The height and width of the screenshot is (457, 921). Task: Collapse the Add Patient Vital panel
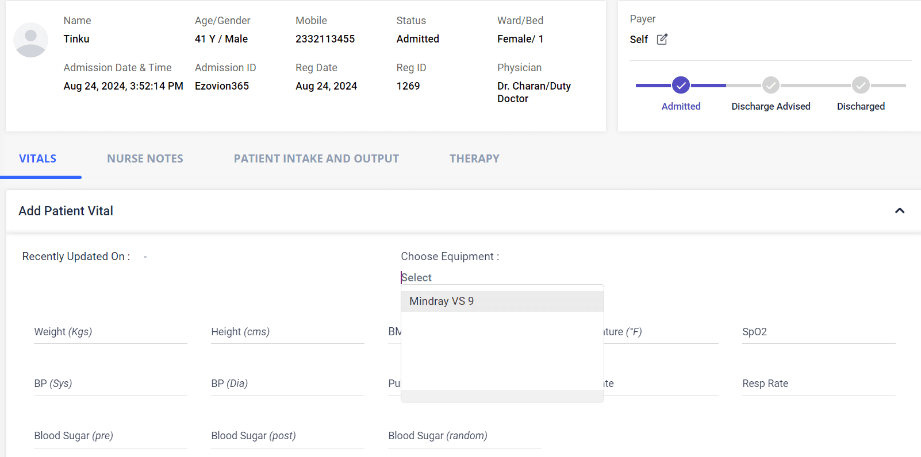[900, 211]
